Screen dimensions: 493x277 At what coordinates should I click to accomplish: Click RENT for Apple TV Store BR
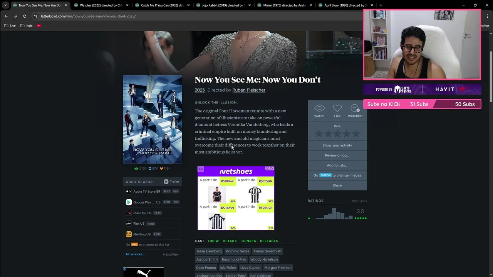point(166,191)
